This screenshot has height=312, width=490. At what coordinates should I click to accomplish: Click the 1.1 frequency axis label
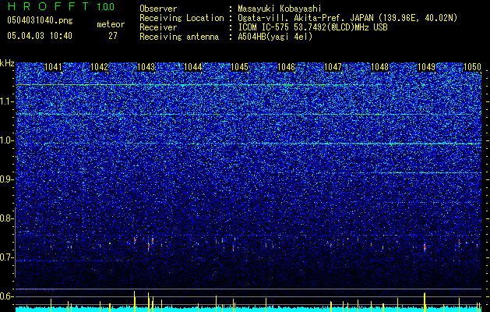coord(6,101)
